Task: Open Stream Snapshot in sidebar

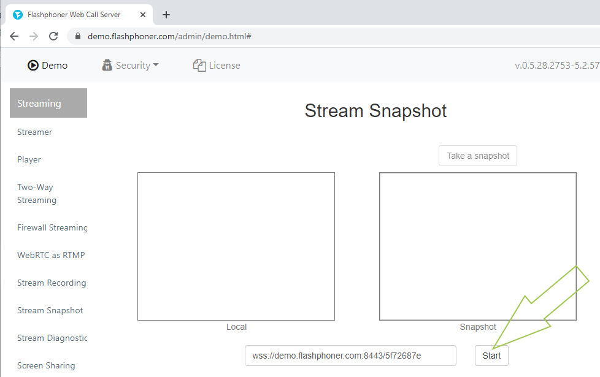Action: [50, 310]
